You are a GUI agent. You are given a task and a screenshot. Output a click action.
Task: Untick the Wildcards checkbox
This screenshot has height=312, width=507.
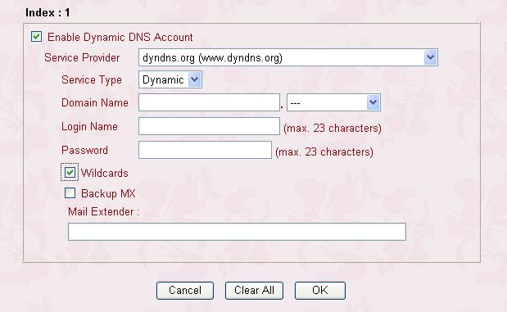[x=70, y=172]
